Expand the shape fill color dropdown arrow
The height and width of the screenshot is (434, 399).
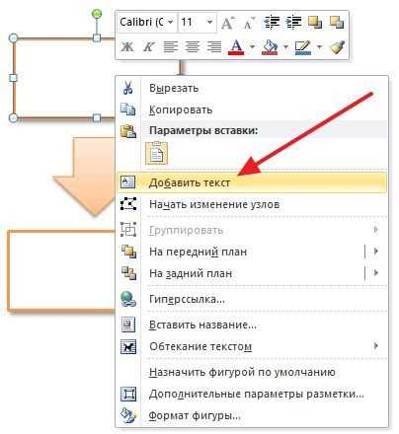point(285,47)
